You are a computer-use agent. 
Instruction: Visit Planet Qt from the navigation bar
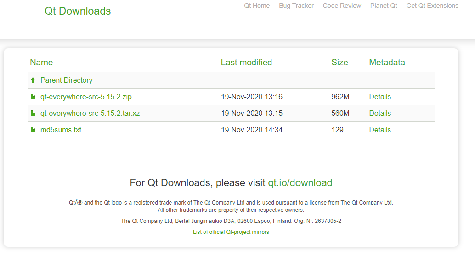point(384,6)
